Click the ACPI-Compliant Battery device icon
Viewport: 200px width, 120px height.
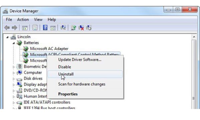coord(26,55)
